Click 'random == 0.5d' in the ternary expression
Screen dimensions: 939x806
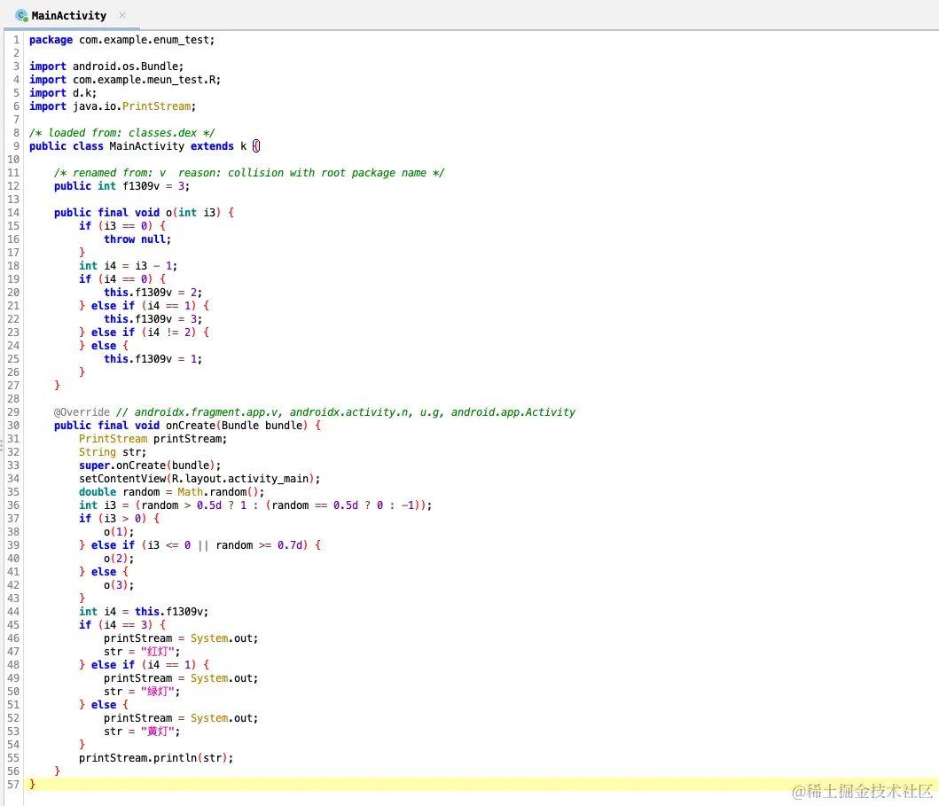(315, 505)
